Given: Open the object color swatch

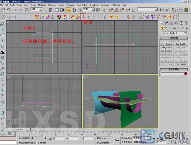Looking at the screenshot, I should click(x=186, y=74).
